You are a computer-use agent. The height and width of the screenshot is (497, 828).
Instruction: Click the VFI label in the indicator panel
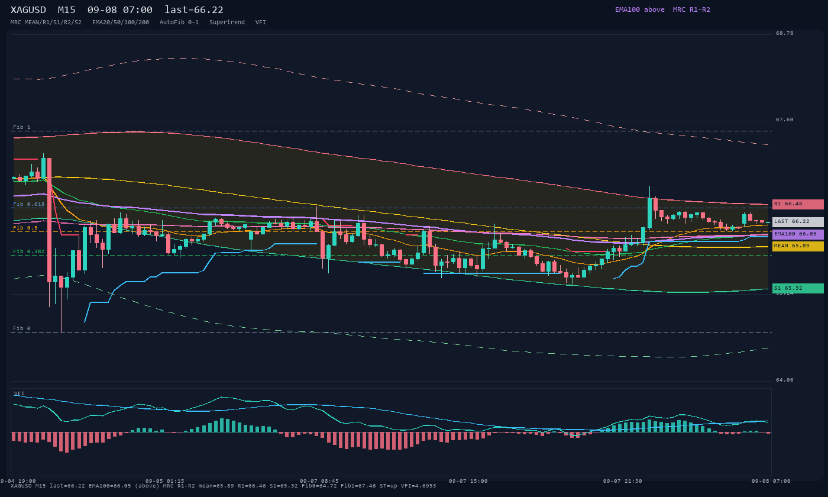point(20,393)
